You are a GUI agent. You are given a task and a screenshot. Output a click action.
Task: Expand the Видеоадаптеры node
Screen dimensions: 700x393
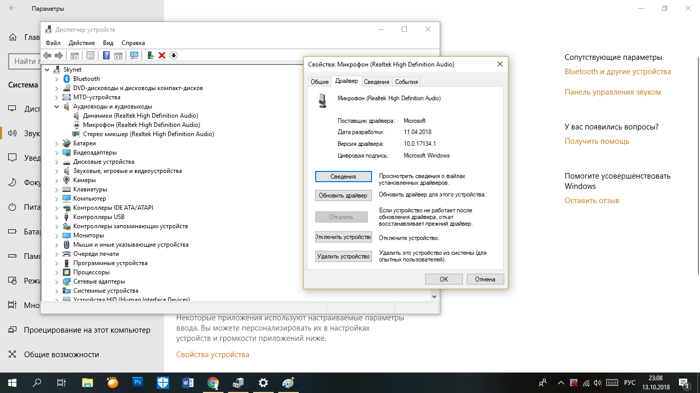tap(56, 152)
